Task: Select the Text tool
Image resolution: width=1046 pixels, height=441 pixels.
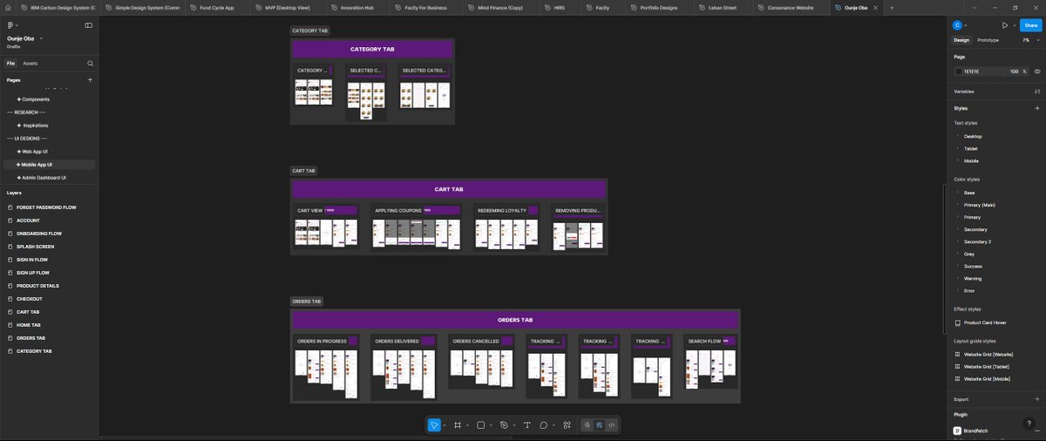Action: pyautogui.click(x=526, y=425)
